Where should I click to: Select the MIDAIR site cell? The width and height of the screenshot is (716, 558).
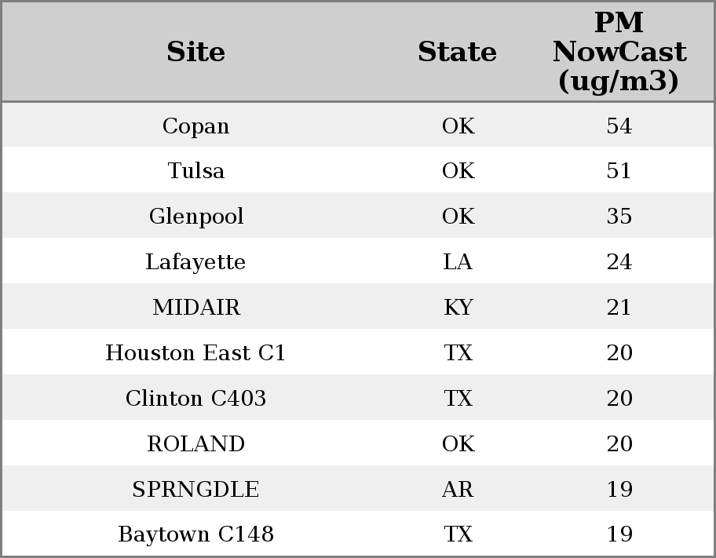click(x=195, y=308)
